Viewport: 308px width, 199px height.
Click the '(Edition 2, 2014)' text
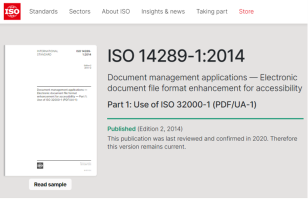pyautogui.click(x=160, y=129)
